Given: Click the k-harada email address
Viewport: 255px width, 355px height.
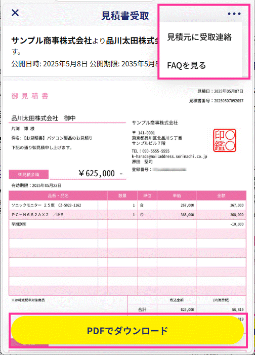Looking at the screenshot, I should pos(169,156).
